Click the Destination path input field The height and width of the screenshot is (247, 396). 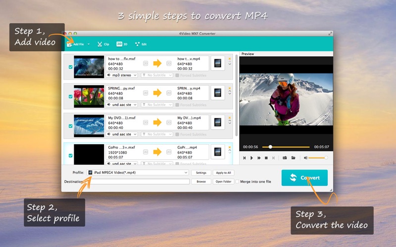point(138,181)
